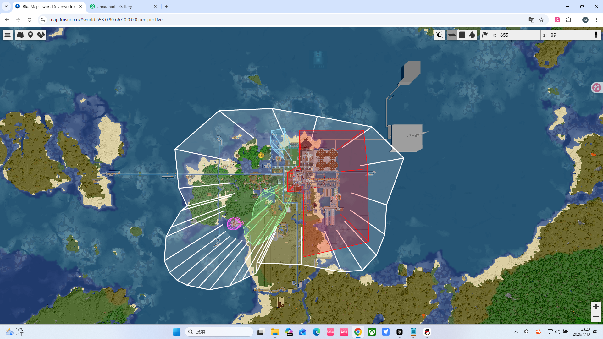Open the Xbox app from taskbar
603x339 pixels.
click(x=372, y=332)
